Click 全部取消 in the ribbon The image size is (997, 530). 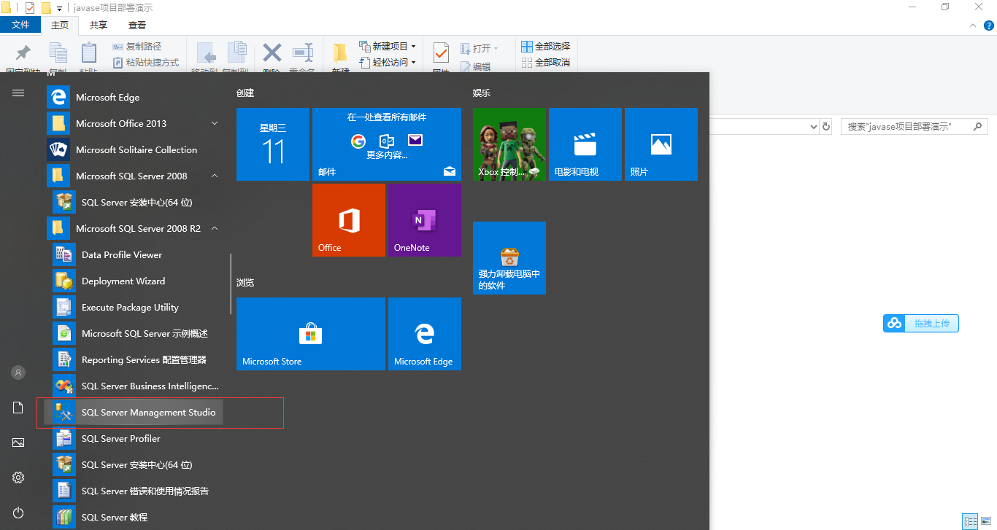coord(545,63)
